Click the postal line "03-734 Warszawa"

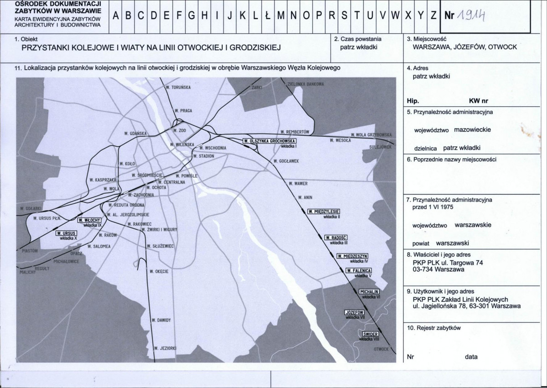438,269
